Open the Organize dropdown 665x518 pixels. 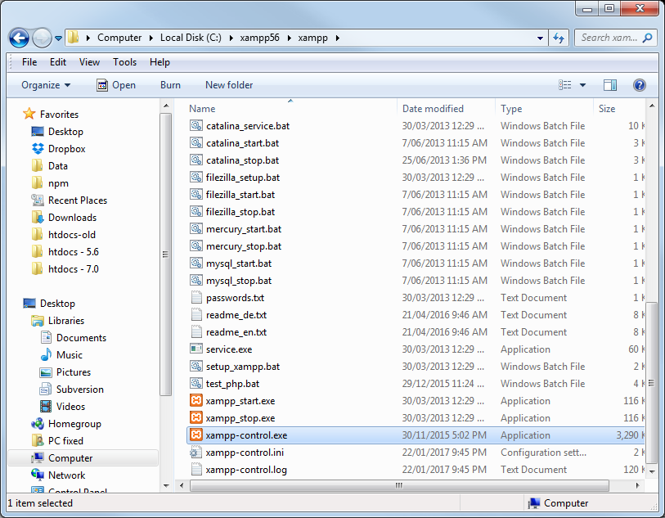coord(46,85)
